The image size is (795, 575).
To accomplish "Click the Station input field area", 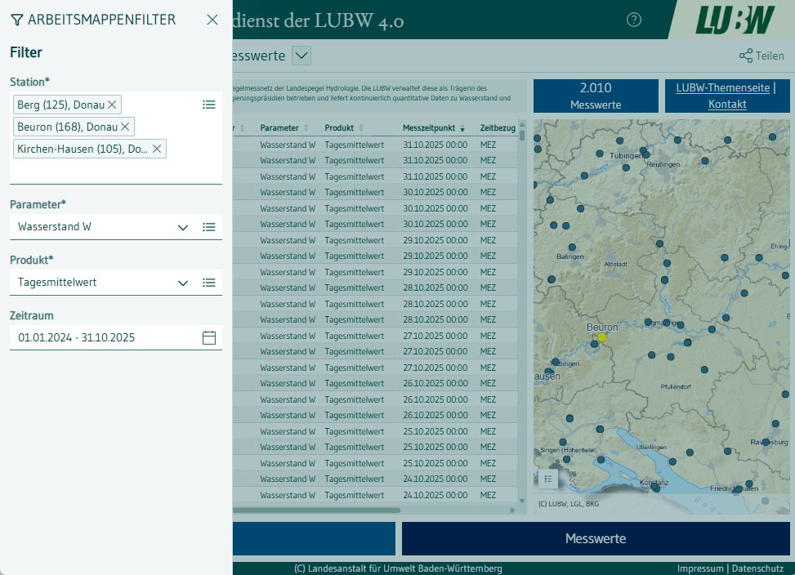I will tap(115, 138).
